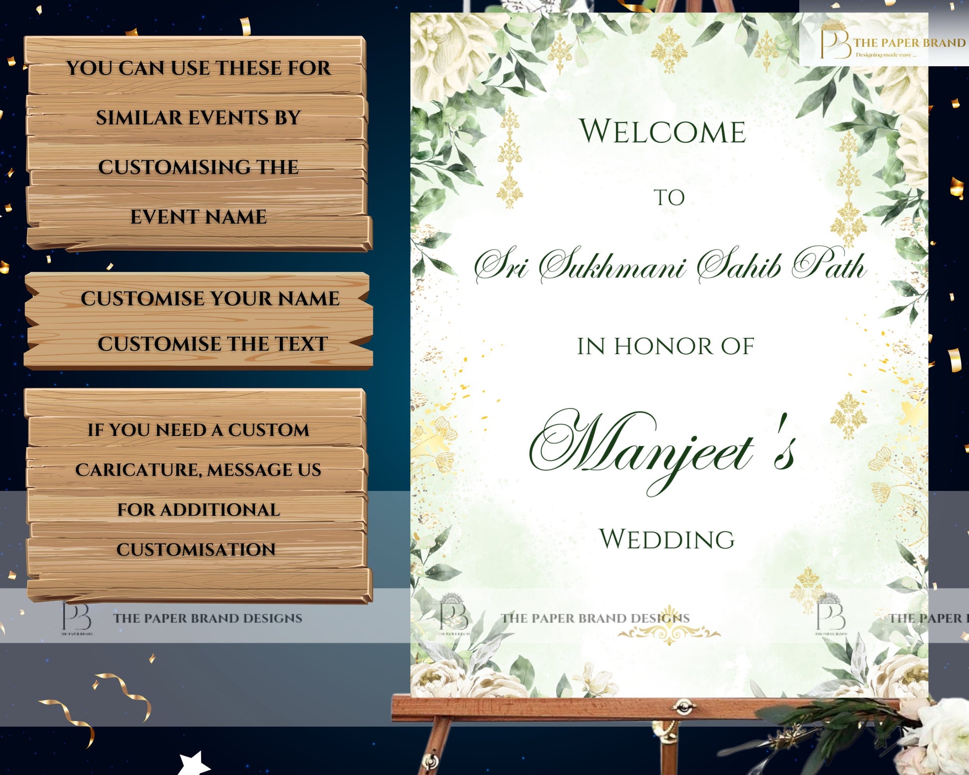969x775 pixels.
Task: Click 'Caricature, Message Us' plank text
Action: [198, 470]
